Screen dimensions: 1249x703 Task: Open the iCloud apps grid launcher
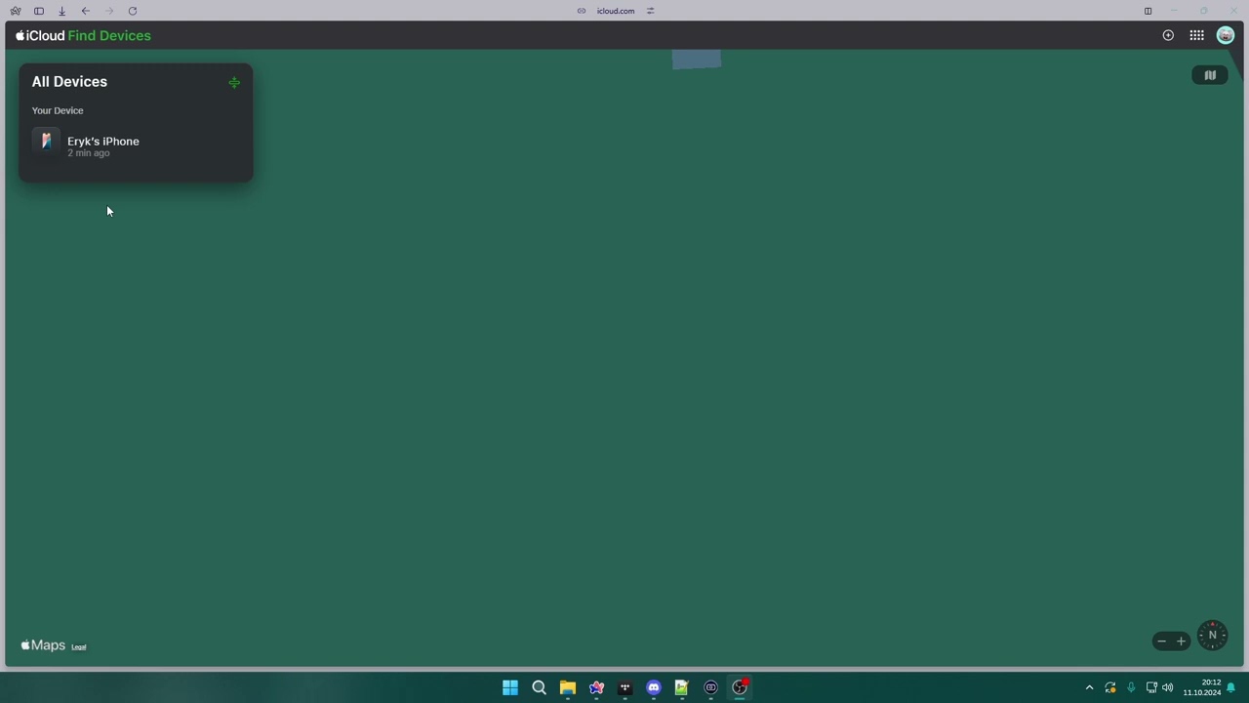(1196, 35)
